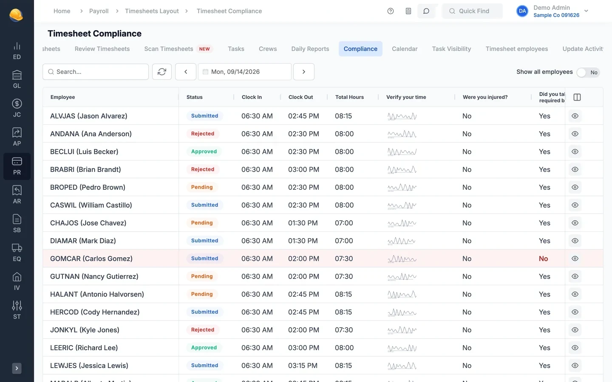Switch to Calendar tab
The image size is (612, 382).
[x=405, y=49]
